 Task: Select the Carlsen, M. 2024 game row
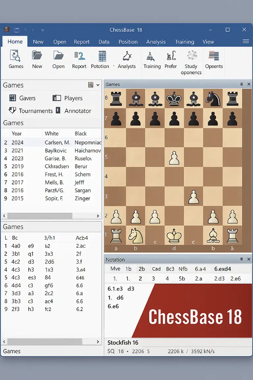pos(51,142)
